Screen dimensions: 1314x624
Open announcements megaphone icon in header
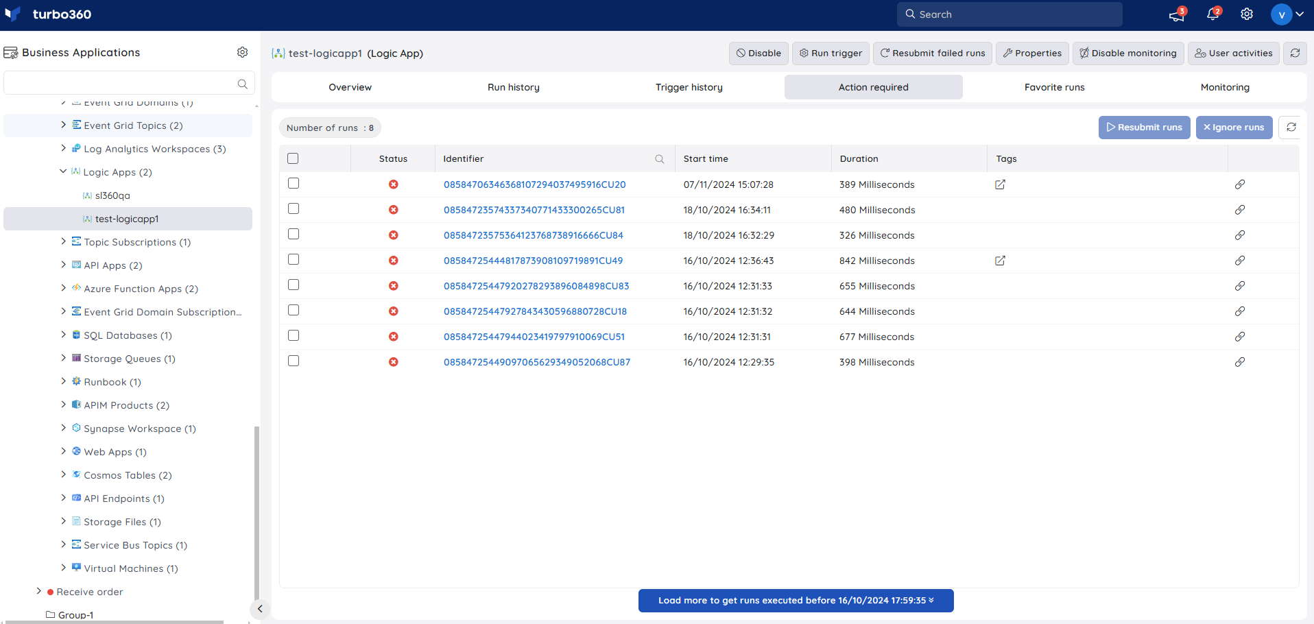pos(1177,14)
